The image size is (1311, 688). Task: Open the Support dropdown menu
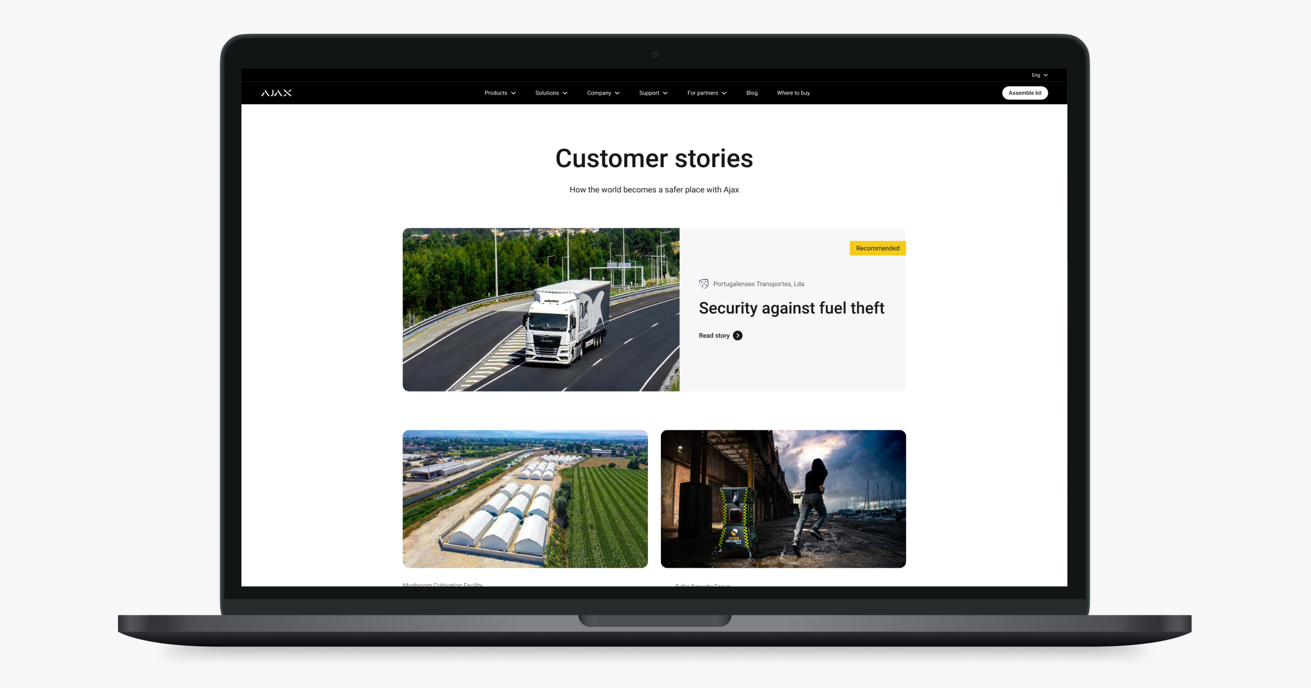click(x=651, y=93)
